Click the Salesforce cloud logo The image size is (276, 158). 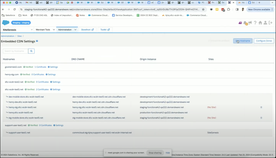(6, 23)
